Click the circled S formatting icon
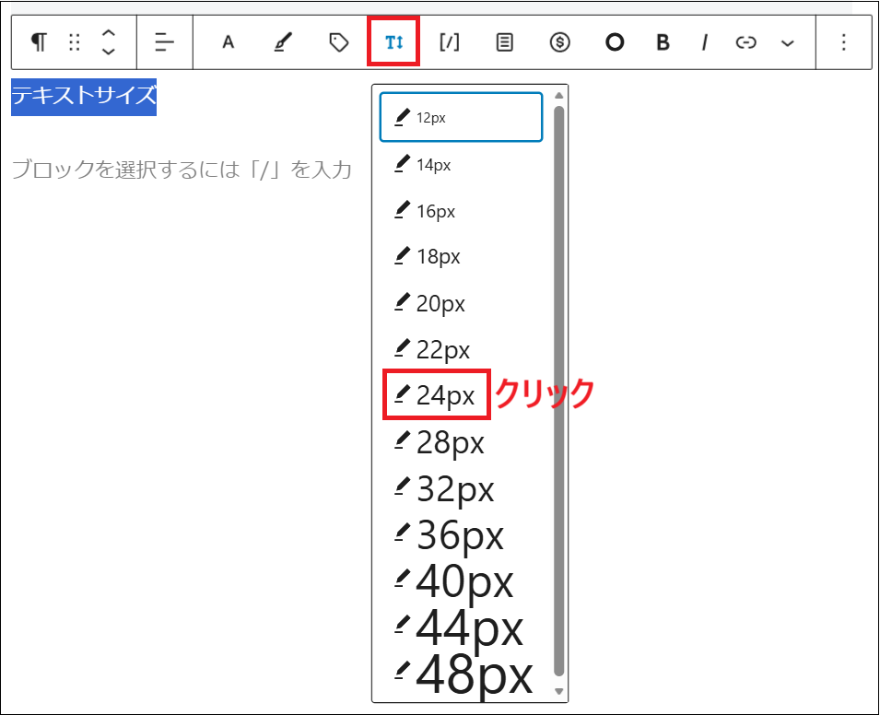880x715 pixels. pos(559,42)
